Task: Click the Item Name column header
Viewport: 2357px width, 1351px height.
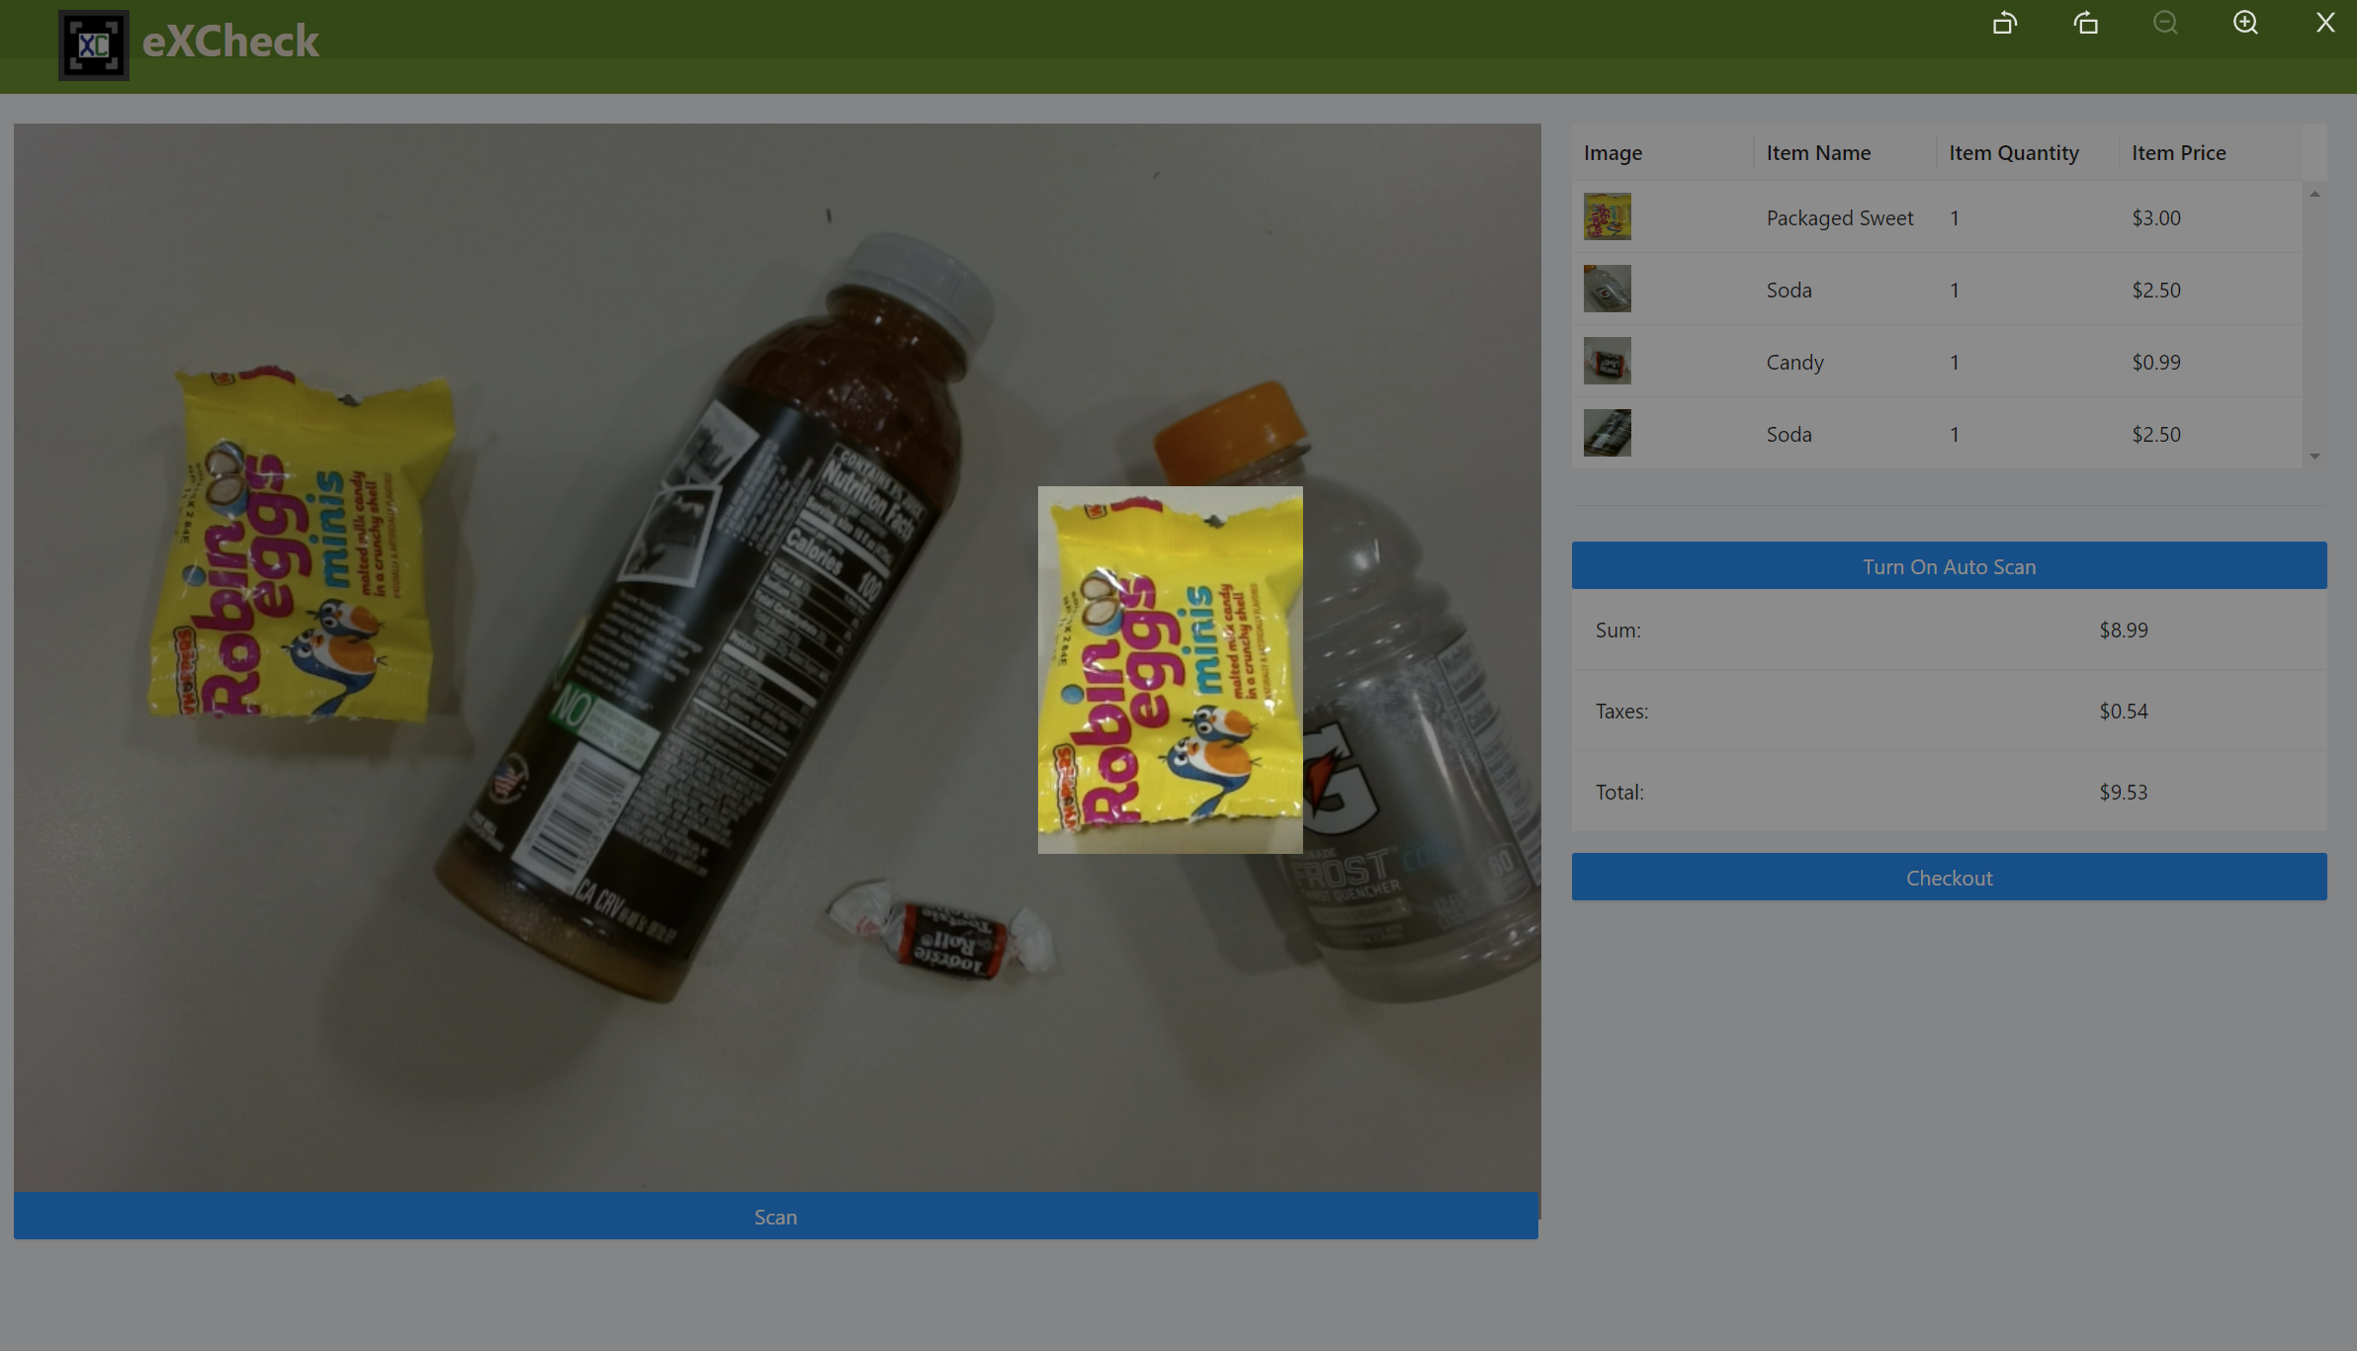Action: [1818, 153]
